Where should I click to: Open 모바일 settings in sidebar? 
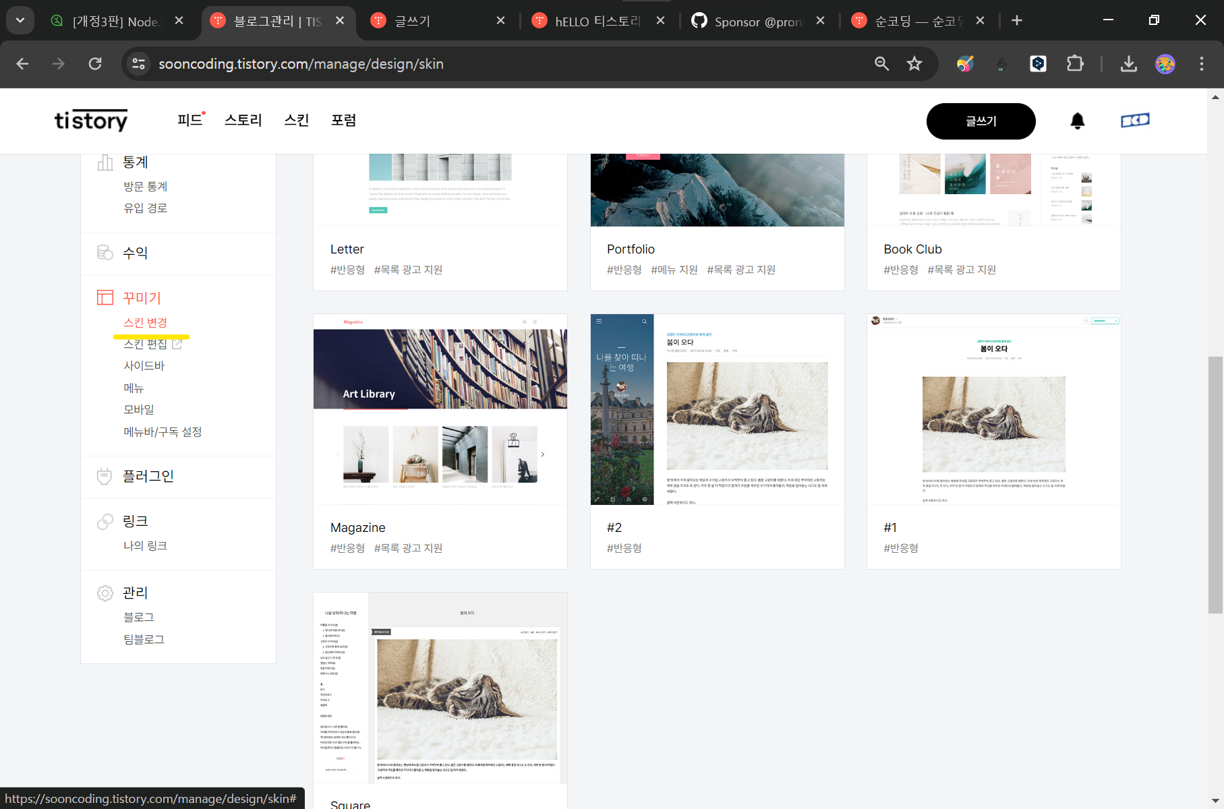pyautogui.click(x=138, y=409)
